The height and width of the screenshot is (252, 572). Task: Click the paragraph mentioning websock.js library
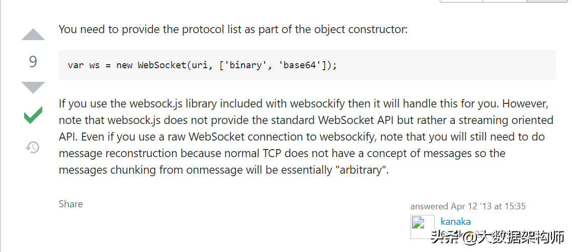coord(302,137)
